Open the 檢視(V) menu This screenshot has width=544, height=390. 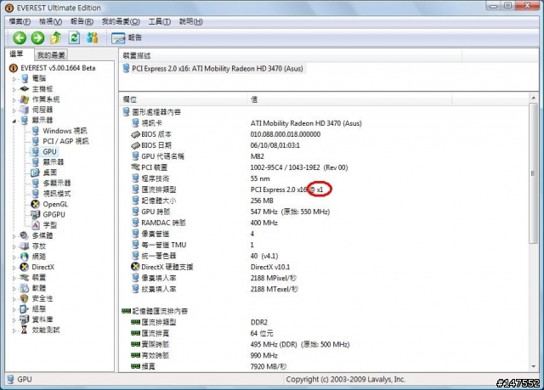click(50, 21)
